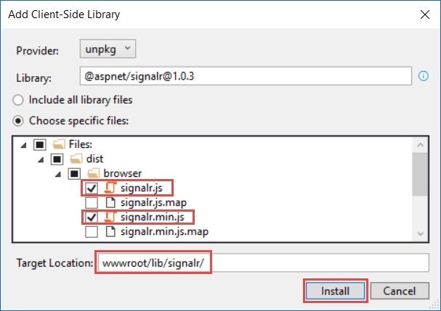
Task: Collapse the browser folder node
Action: pyautogui.click(x=58, y=174)
